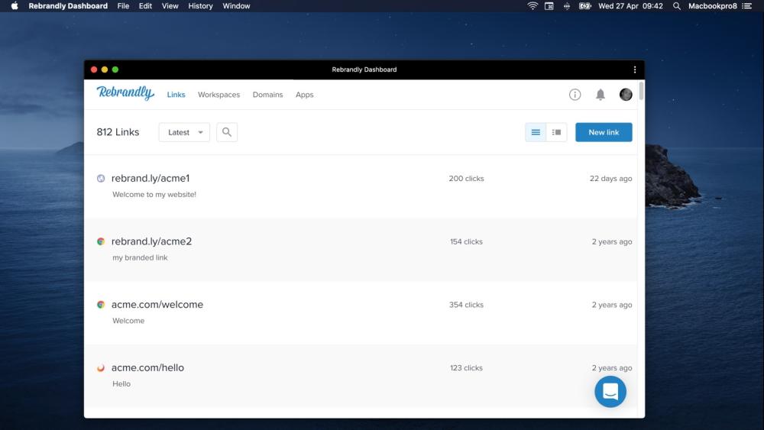Open the user profile avatar
This screenshot has width=764, height=430.
point(626,95)
